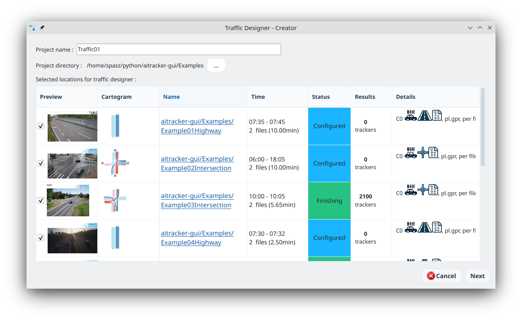Screen dimensions: 522x320
Task: Click the Next button
Action: click(x=477, y=276)
